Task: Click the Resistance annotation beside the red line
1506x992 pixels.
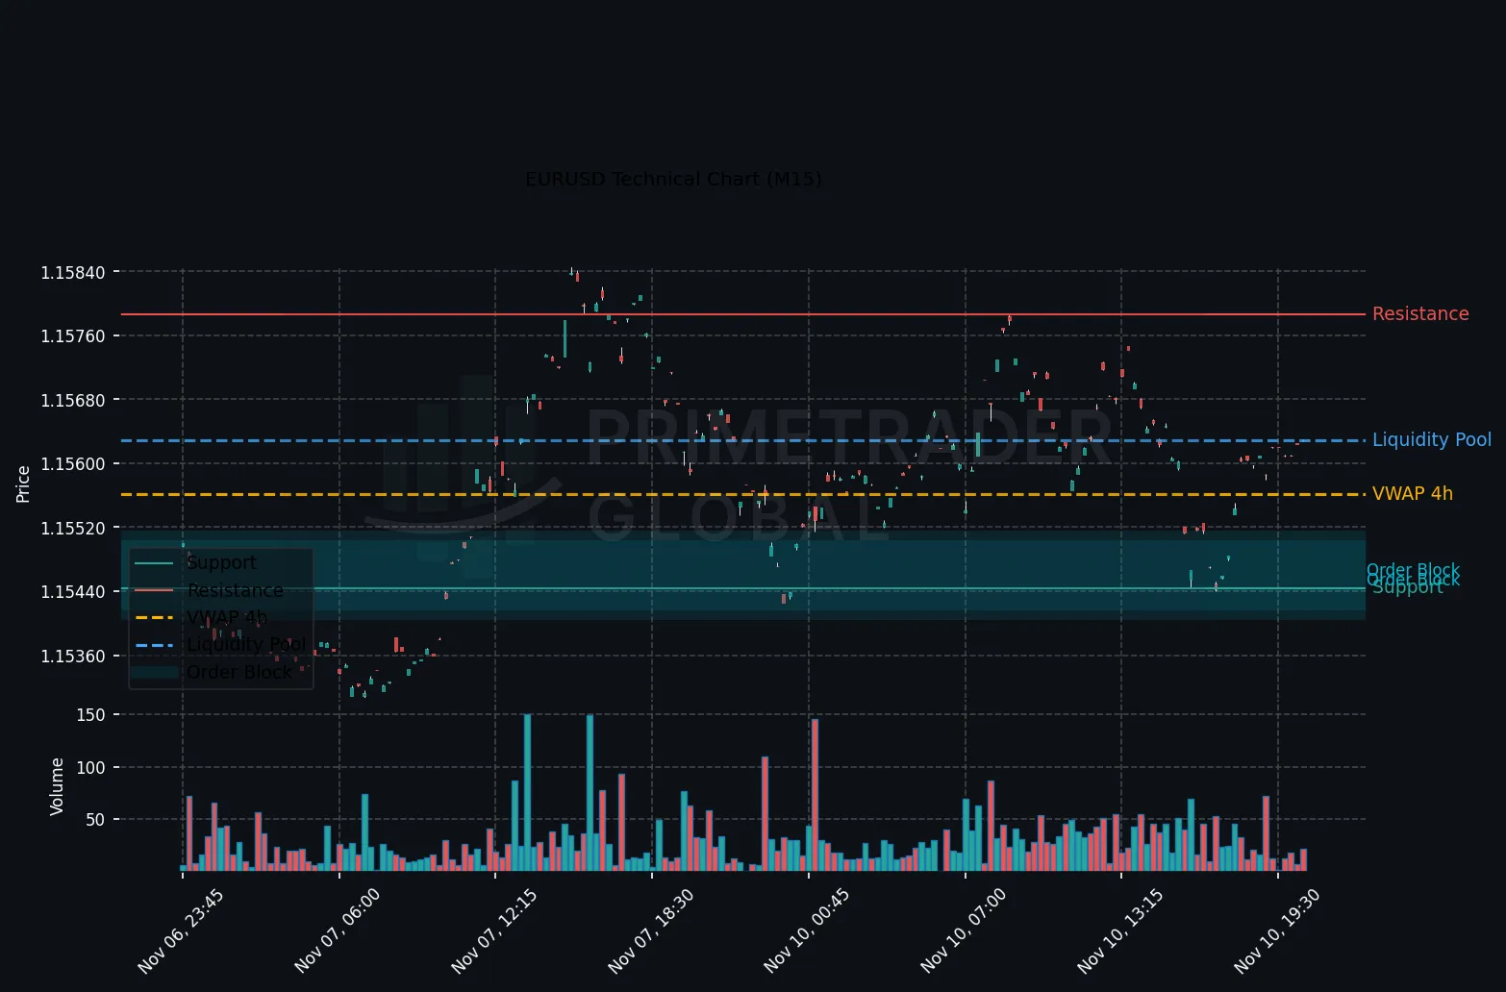Action: click(1420, 314)
